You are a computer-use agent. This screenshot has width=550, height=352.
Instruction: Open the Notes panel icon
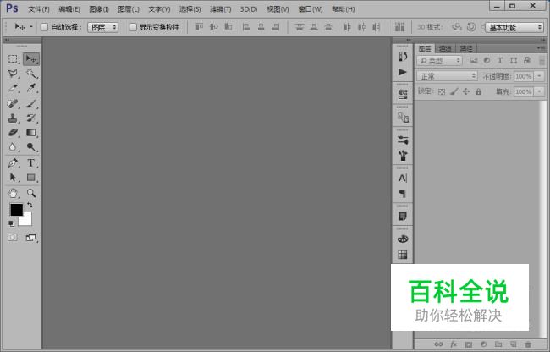(403, 217)
